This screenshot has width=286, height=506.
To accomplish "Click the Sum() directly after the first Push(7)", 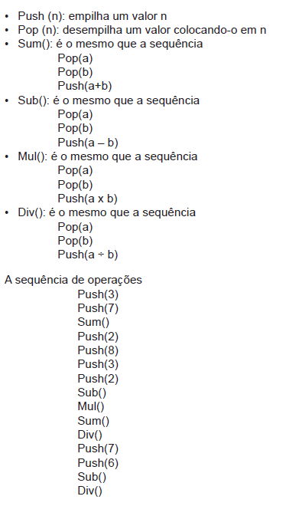I will (93, 322).
